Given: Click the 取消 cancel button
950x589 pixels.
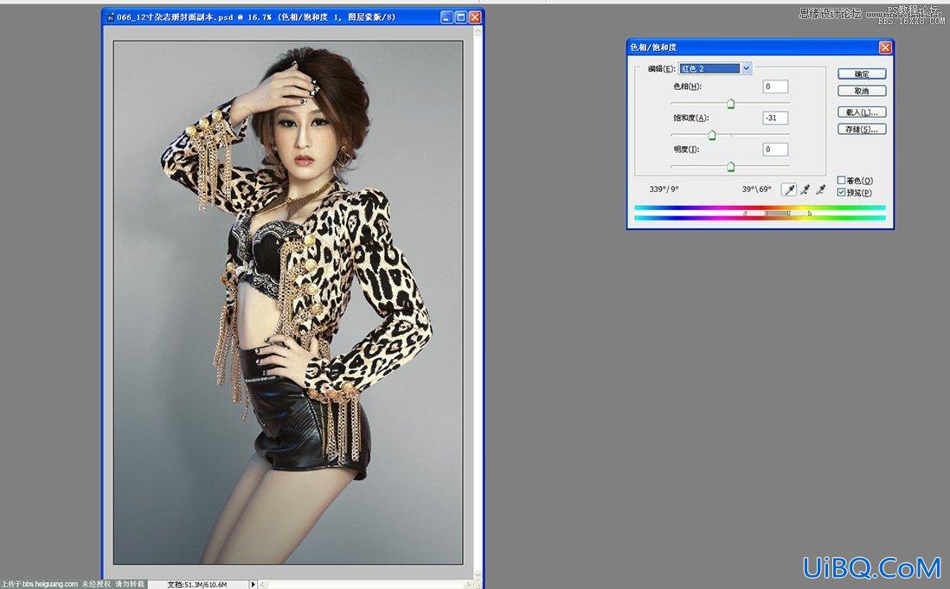Looking at the screenshot, I should point(862,91).
